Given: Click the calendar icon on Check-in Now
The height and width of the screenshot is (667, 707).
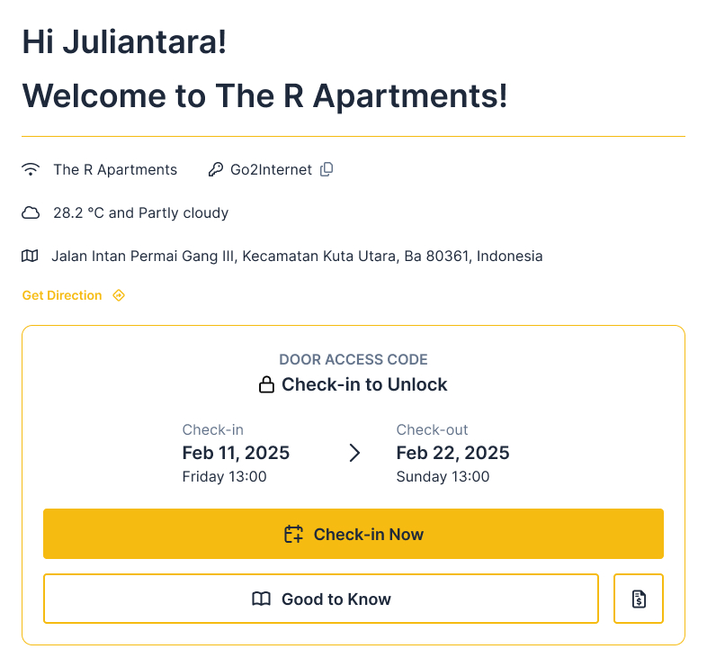Looking at the screenshot, I should tap(293, 535).
